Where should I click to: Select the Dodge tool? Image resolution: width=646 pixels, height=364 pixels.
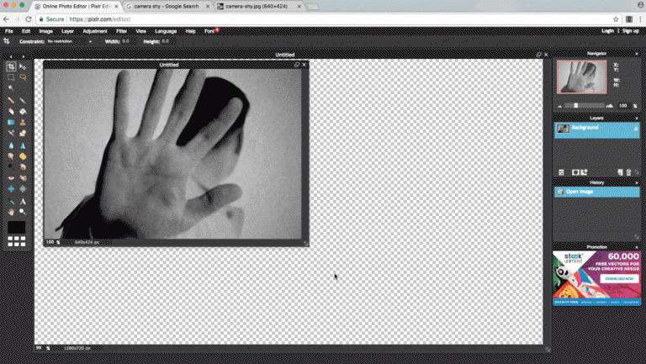pos(11,166)
